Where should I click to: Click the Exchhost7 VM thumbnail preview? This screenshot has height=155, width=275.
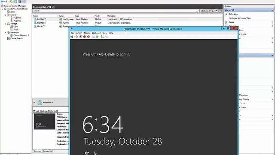click(x=45, y=121)
